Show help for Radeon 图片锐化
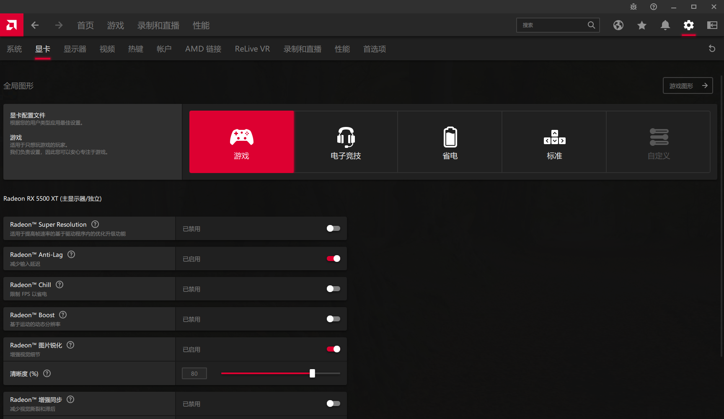This screenshot has width=724, height=419. [70, 345]
